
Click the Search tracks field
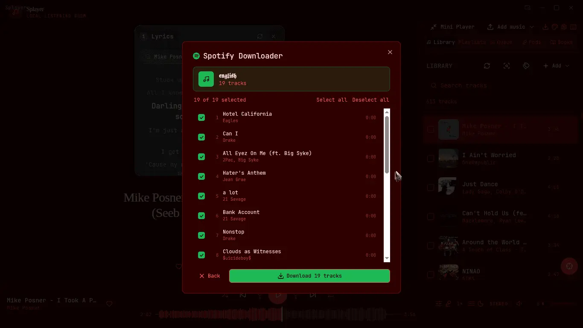point(501,85)
